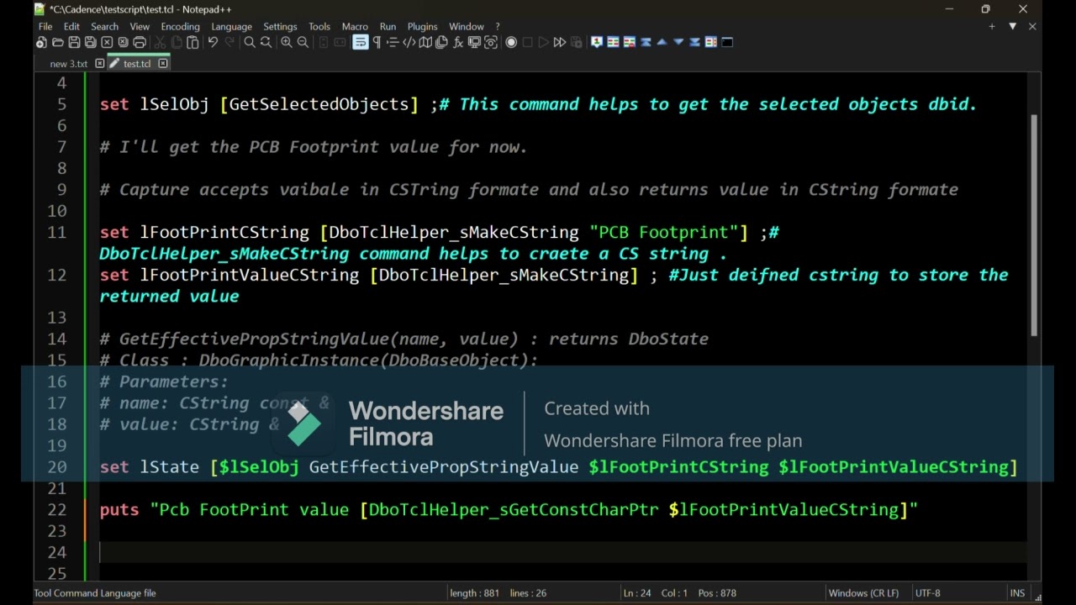Screen dimensions: 1076x605
Task: Click the Open file toolbar icon
Action: point(57,42)
